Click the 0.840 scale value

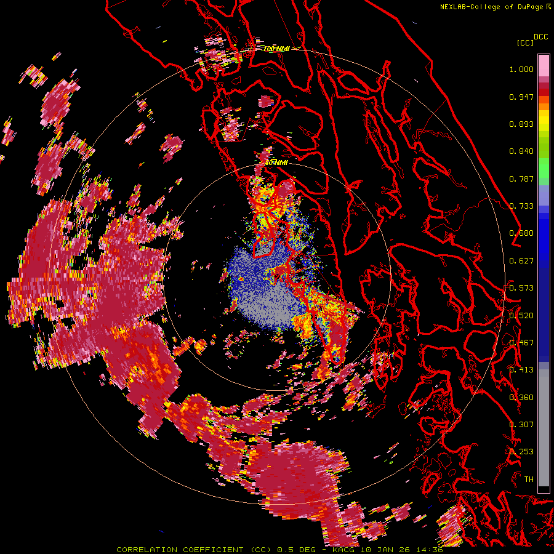(x=521, y=151)
